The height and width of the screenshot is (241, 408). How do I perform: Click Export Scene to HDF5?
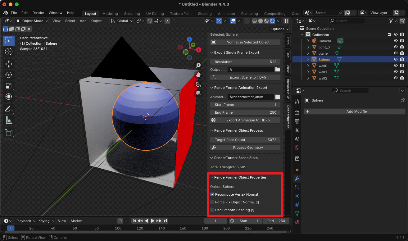(245, 77)
